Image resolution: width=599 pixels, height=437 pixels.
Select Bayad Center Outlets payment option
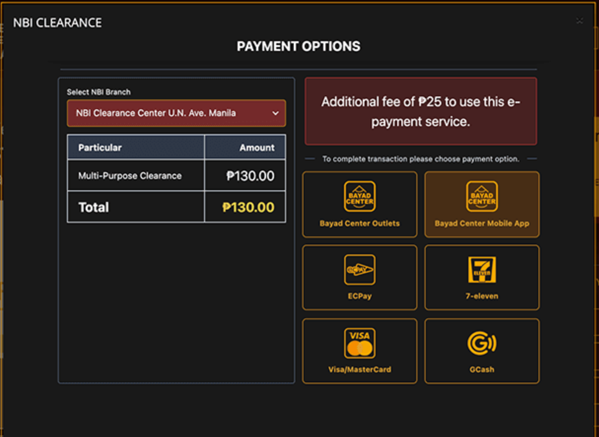click(x=359, y=204)
